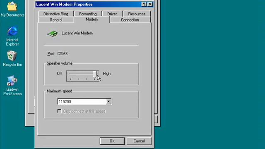This screenshot has height=149, width=265.
Task: Click the dialog title bar text
Action: [65, 5]
